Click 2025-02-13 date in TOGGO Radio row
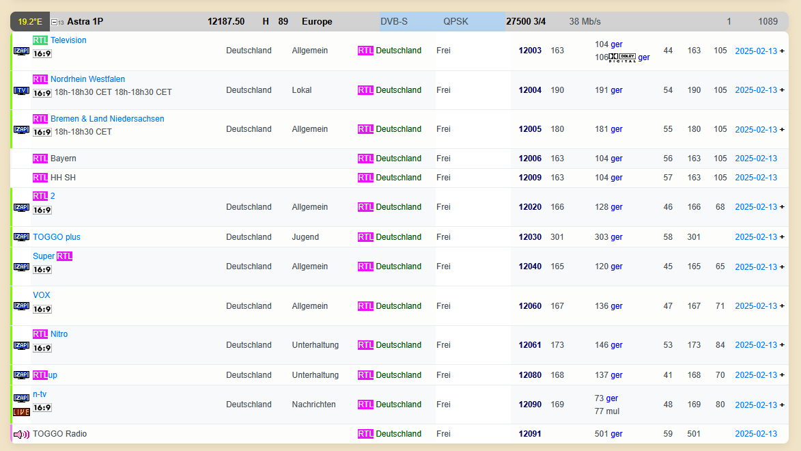 [x=756, y=434]
